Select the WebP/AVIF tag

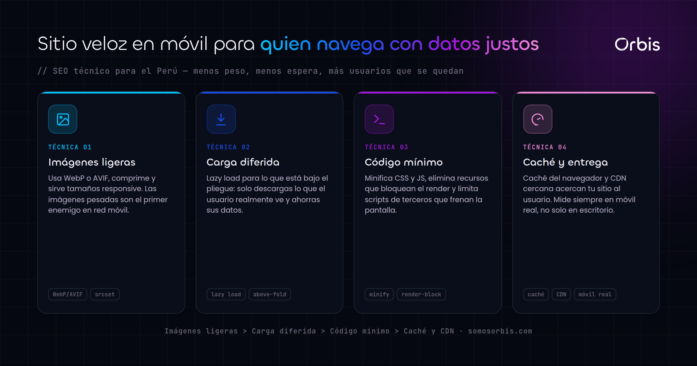[68, 294]
